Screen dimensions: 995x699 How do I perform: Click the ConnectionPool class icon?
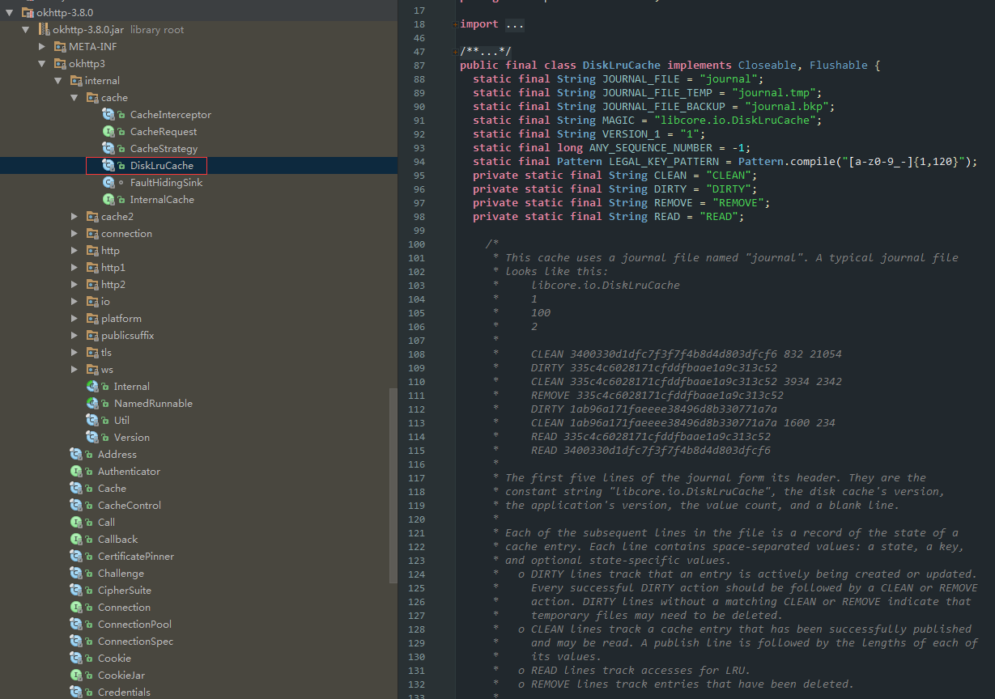76,625
